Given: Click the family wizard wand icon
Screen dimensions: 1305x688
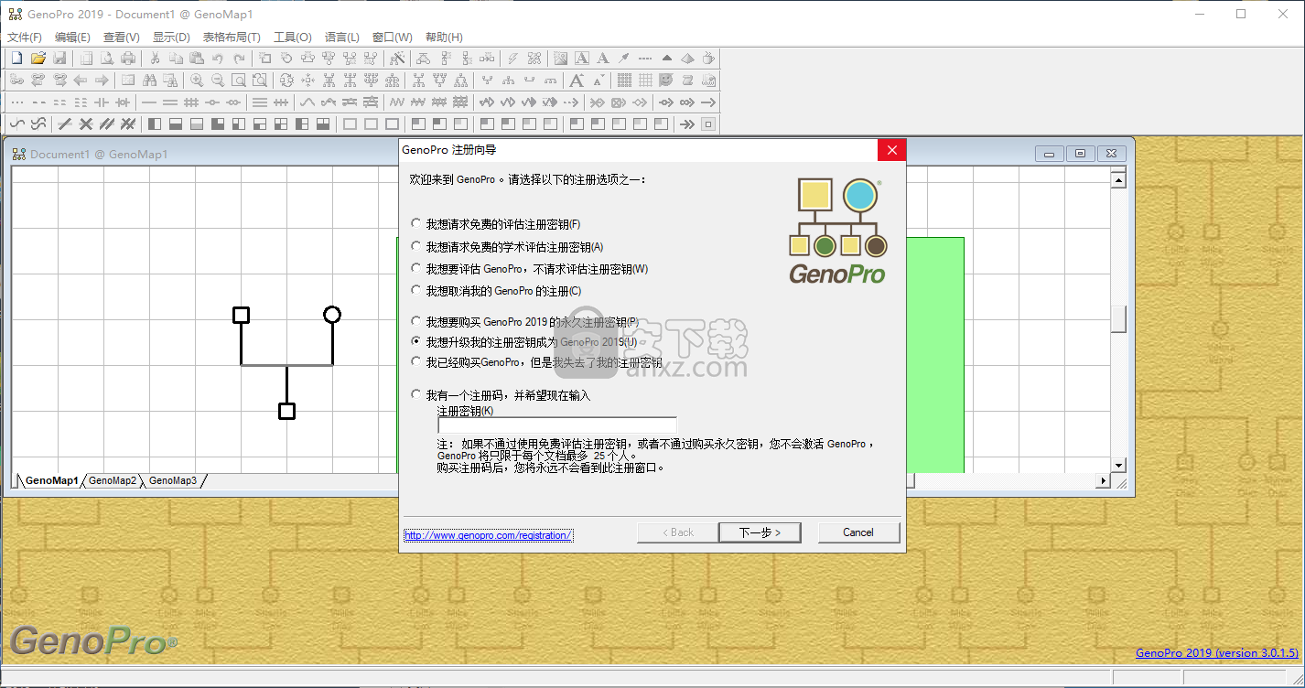Looking at the screenshot, I should (x=397, y=58).
